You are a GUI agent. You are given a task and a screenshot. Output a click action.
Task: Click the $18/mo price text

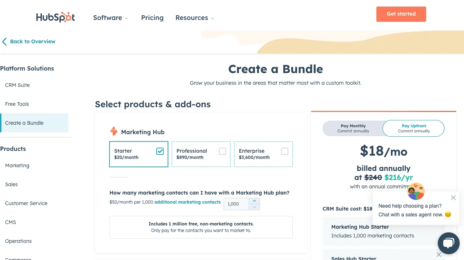[x=384, y=151]
